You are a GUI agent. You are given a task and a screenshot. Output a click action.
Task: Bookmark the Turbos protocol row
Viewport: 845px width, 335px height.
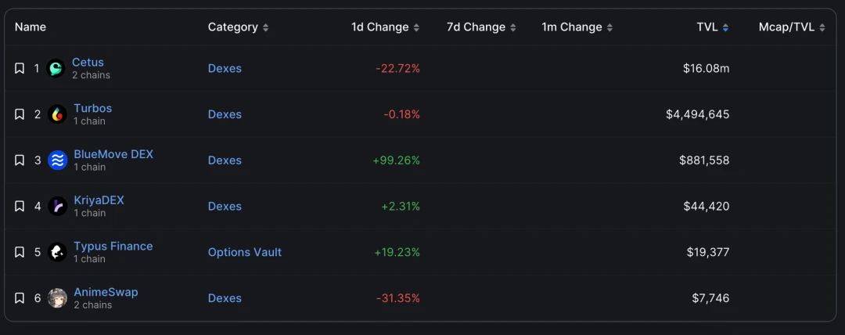20,114
